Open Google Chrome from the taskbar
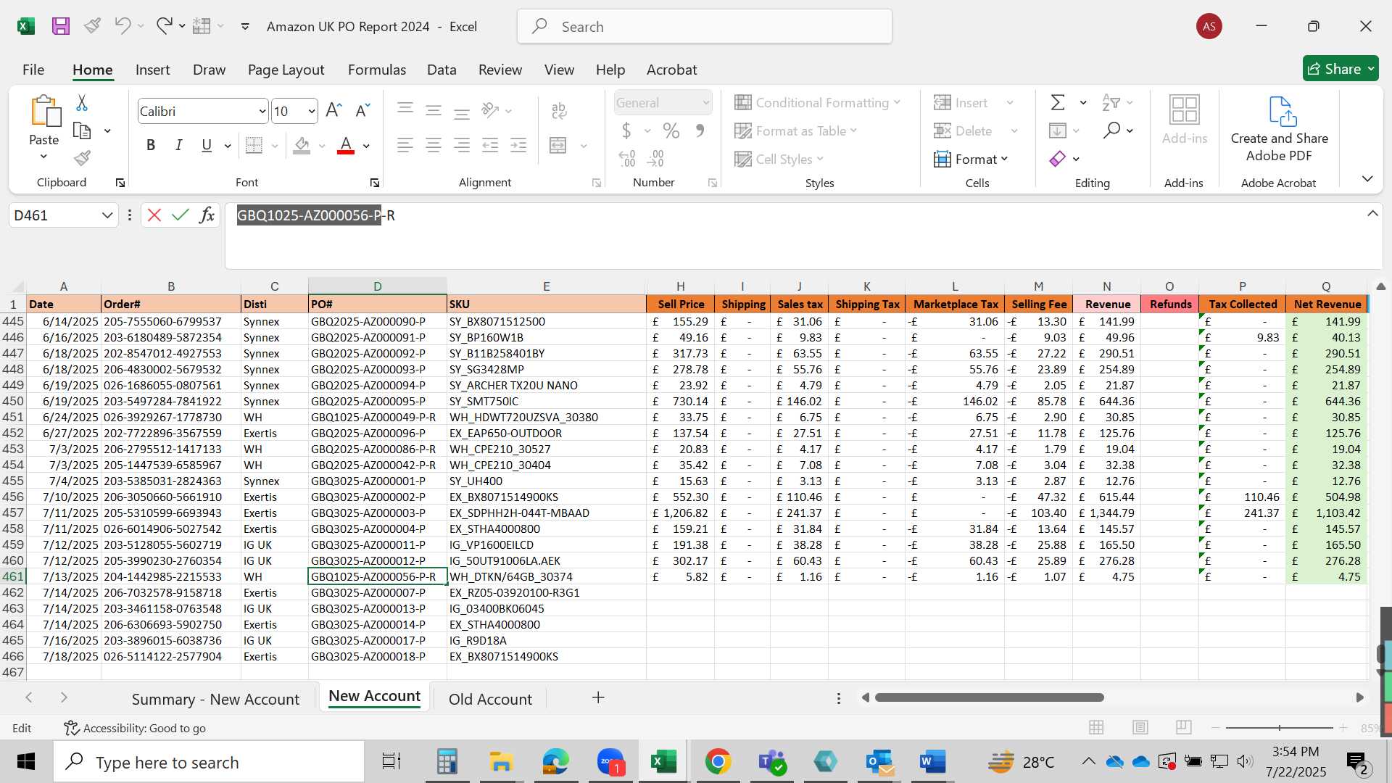 (718, 762)
